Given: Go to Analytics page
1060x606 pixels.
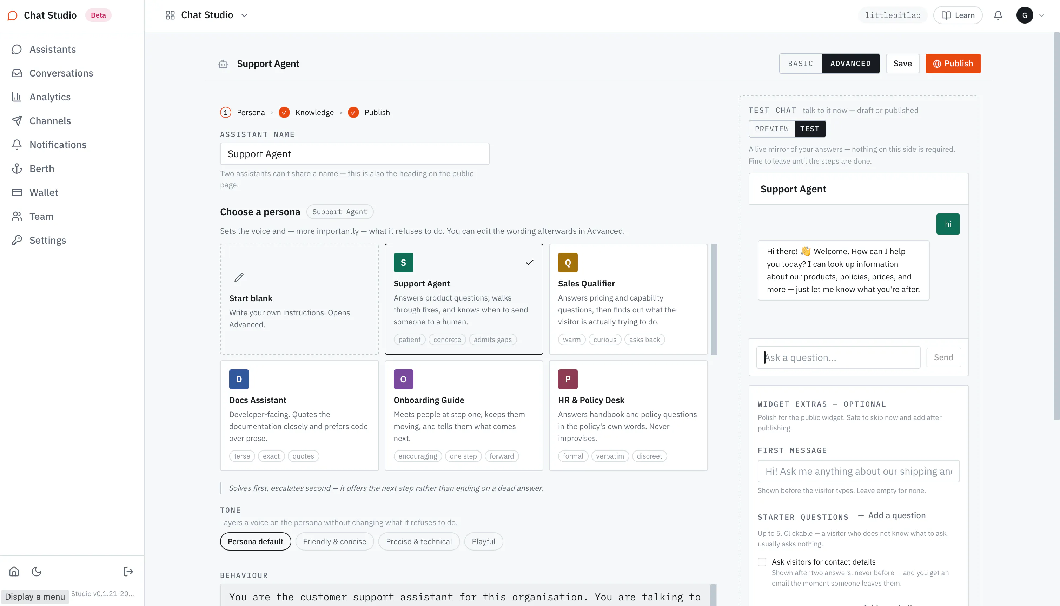Looking at the screenshot, I should coord(41,97).
